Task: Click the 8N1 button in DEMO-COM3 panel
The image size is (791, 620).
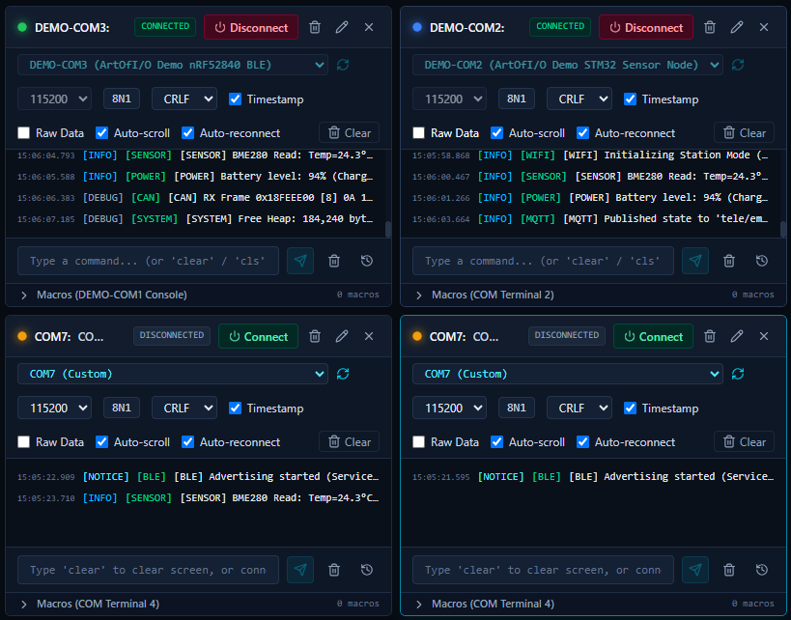Action: (x=122, y=99)
